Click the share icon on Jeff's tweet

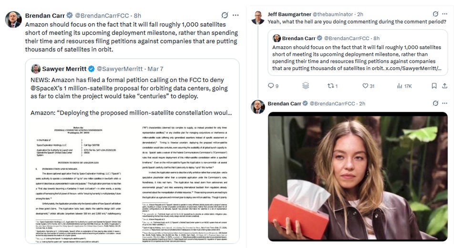coord(445,86)
